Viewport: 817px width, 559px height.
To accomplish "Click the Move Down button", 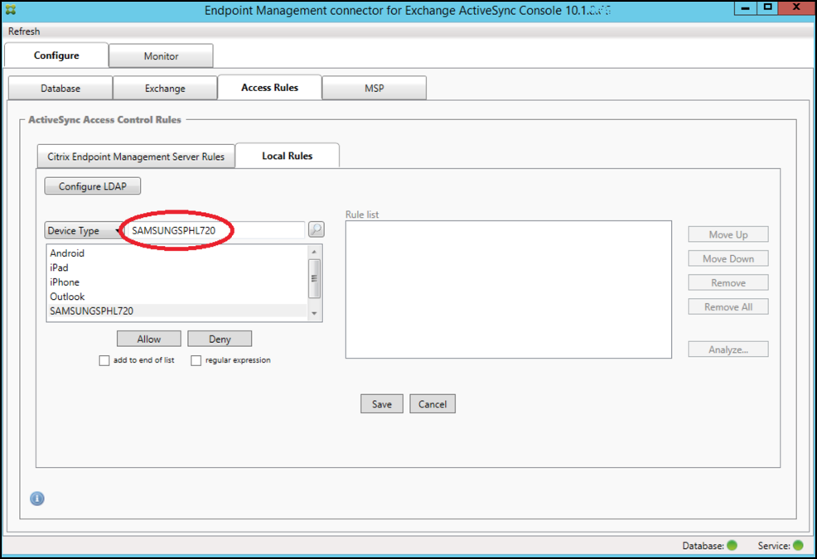I will click(x=728, y=258).
